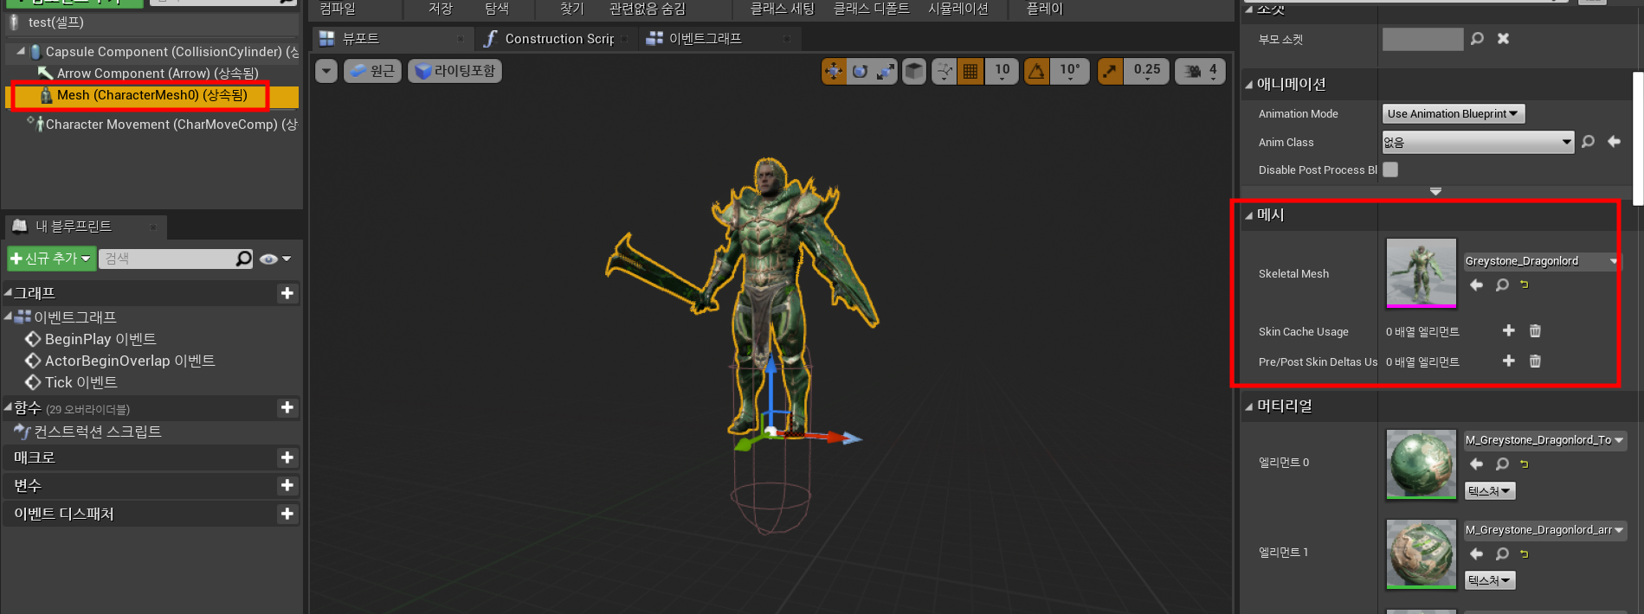Open Anim Class 없음 combo box
The height and width of the screenshot is (614, 1644).
1478,142
